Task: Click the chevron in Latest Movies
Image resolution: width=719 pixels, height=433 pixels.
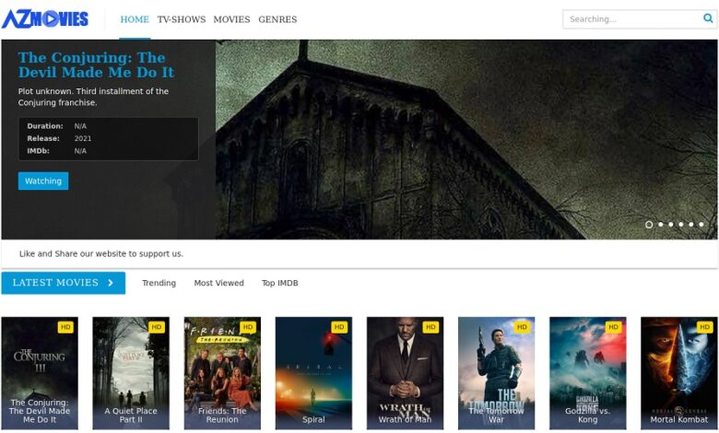Action: pyautogui.click(x=111, y=283)
